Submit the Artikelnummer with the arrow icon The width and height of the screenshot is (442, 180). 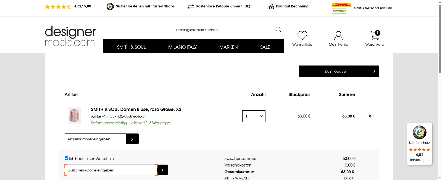coord(132,139)
